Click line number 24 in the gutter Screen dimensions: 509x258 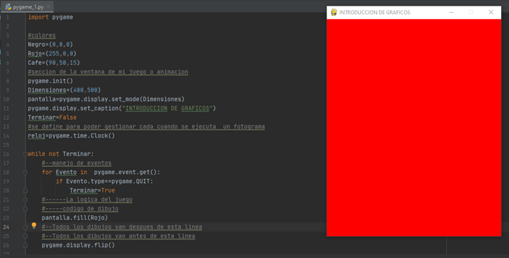(6, 227)
